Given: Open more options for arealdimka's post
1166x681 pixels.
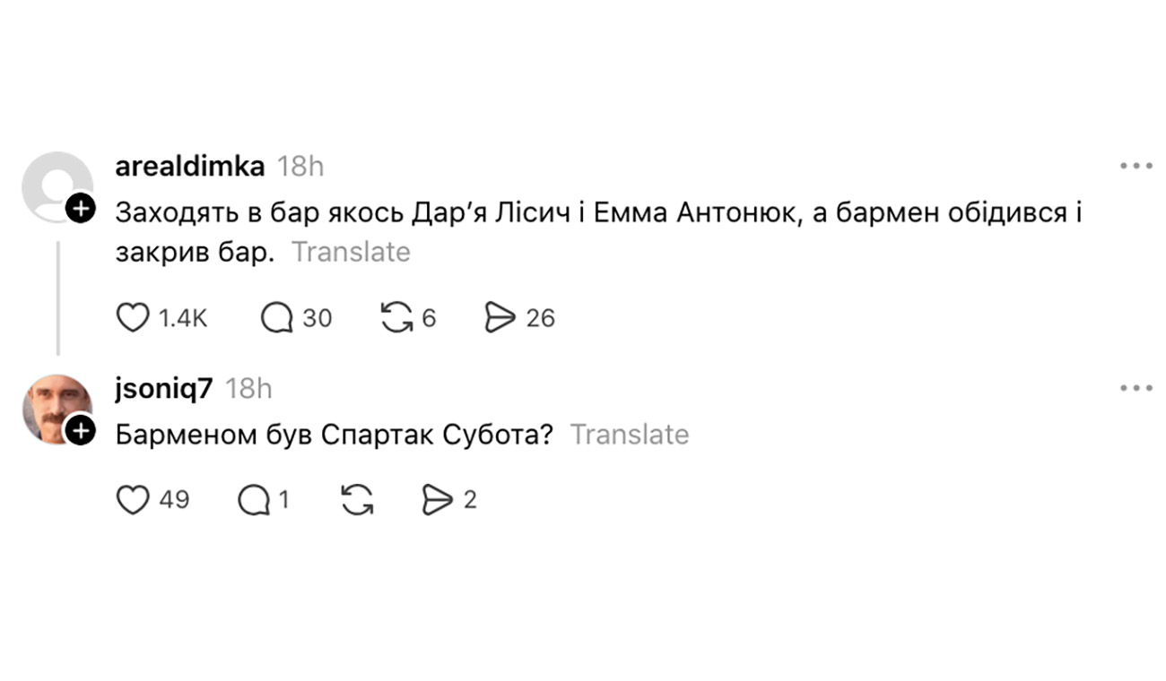Looking at the screenshot, I should [1136, 166].
